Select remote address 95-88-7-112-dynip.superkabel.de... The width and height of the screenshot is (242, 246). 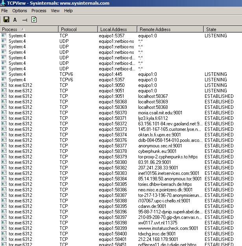pyautogui.click(x=170, y=212)
